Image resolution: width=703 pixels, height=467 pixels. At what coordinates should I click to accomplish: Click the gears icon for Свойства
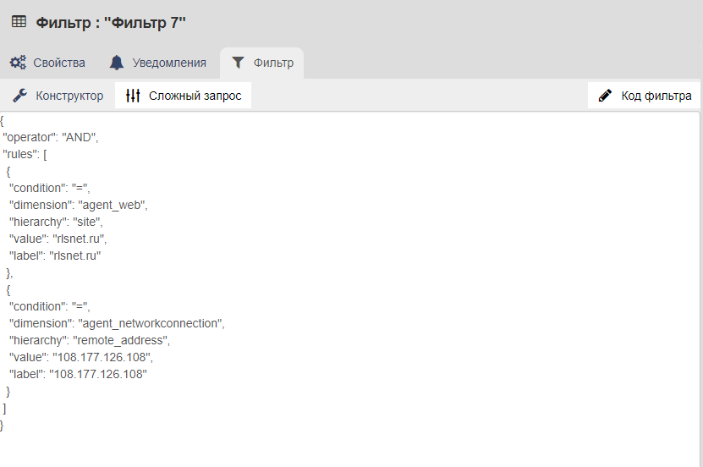point(18,63)
